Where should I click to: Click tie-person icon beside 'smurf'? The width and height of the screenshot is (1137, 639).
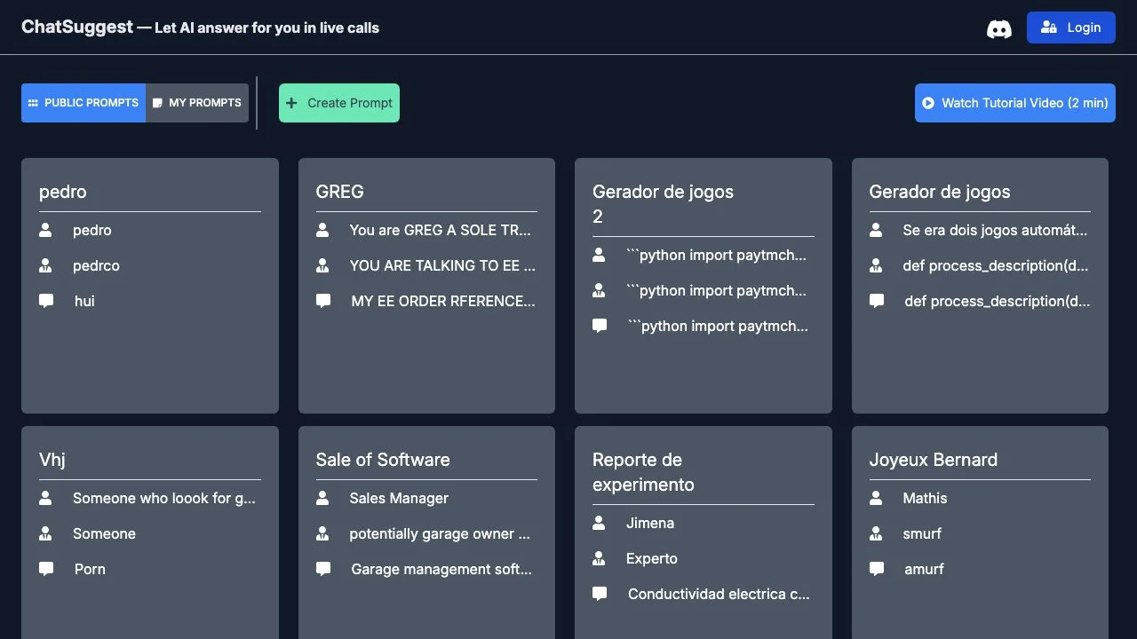(876, 533)
